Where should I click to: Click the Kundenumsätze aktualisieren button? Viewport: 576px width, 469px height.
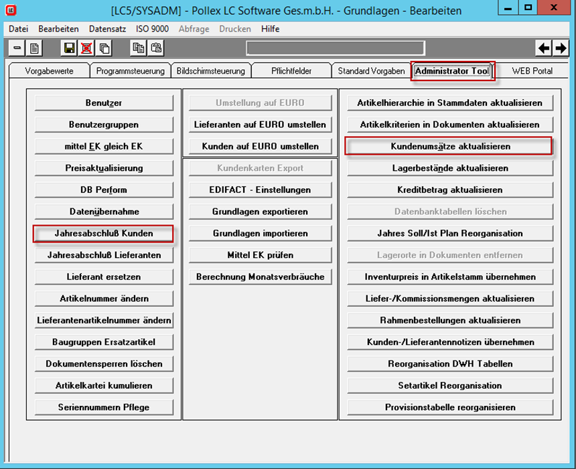coord(450,146)
